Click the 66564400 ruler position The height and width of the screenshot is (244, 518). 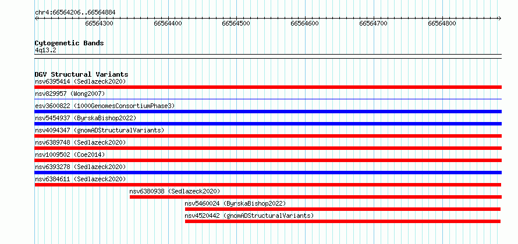pyautogui.click(x=168, y=23)
